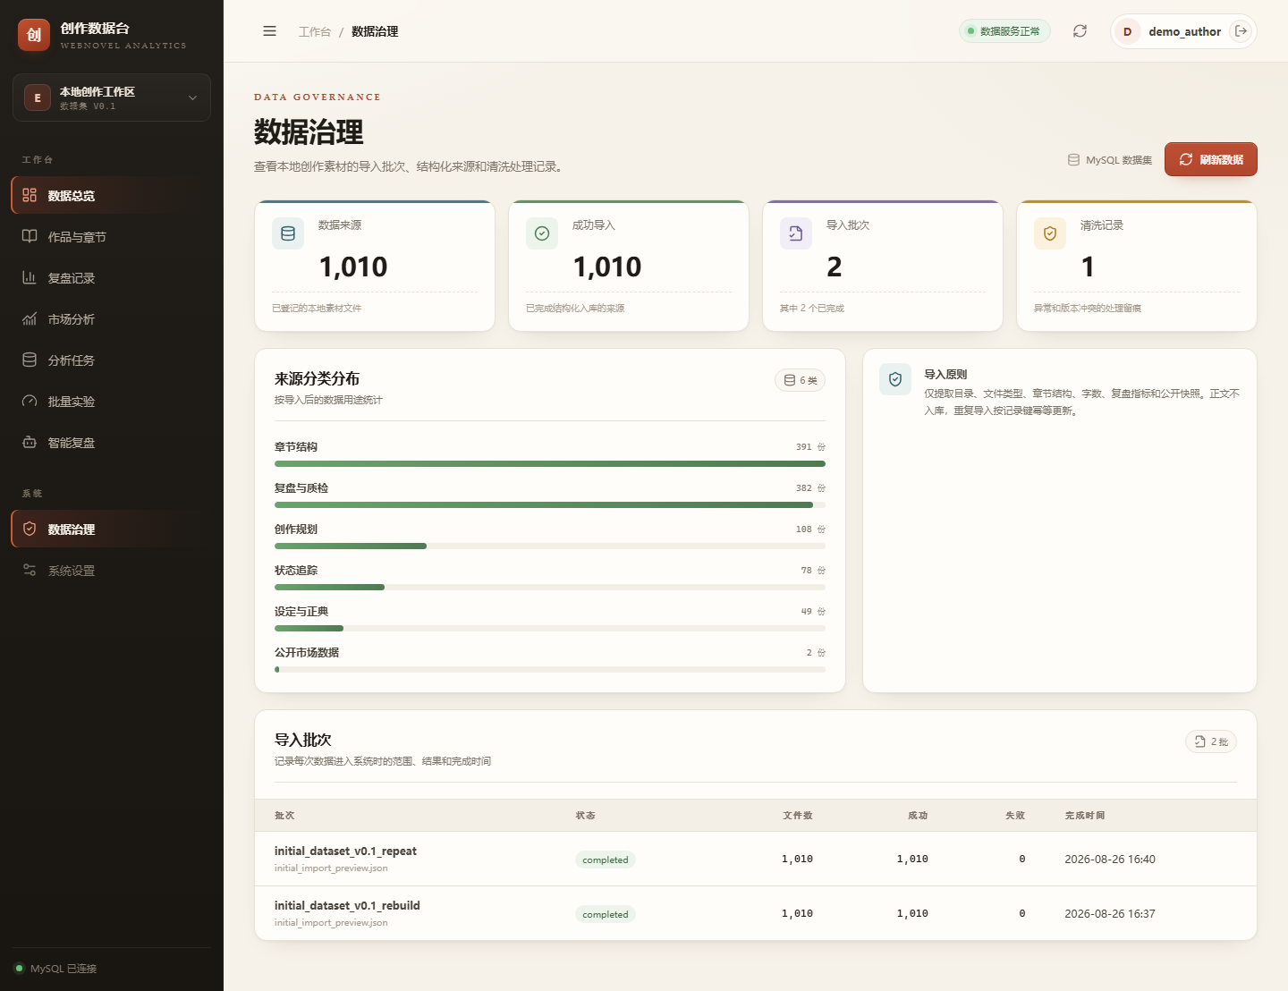This screenshot has width=1288, height=991.
Task: Click the file icon on 导入批次 card
Action: pos(796,233)
